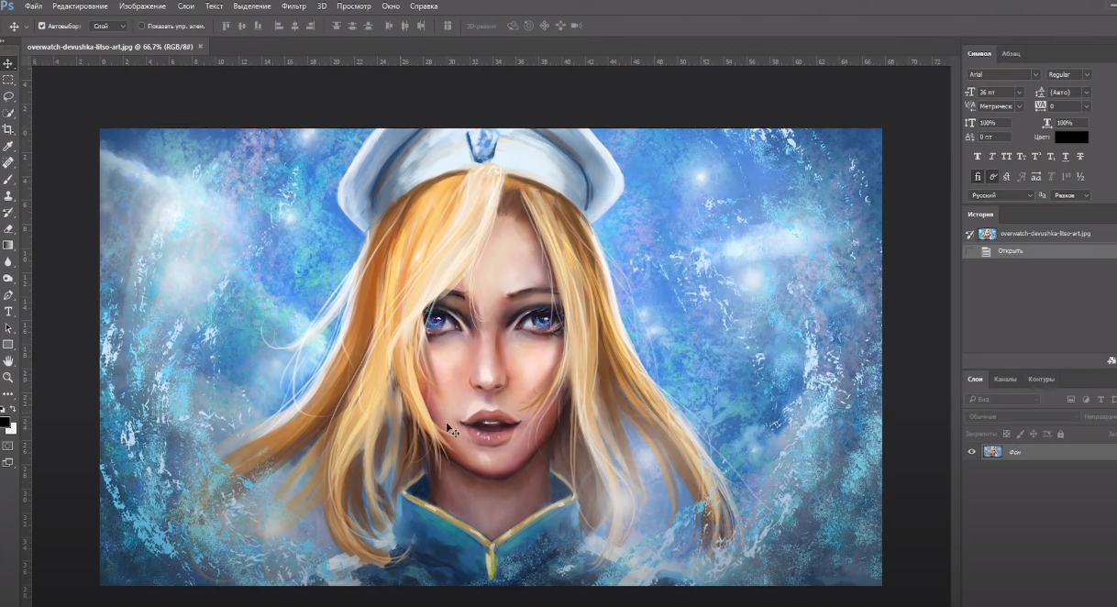The height and width of the screenshot is (607, 1117).
Task: Click the Faux Bold text style icon
Action: (x=978, y=156)
